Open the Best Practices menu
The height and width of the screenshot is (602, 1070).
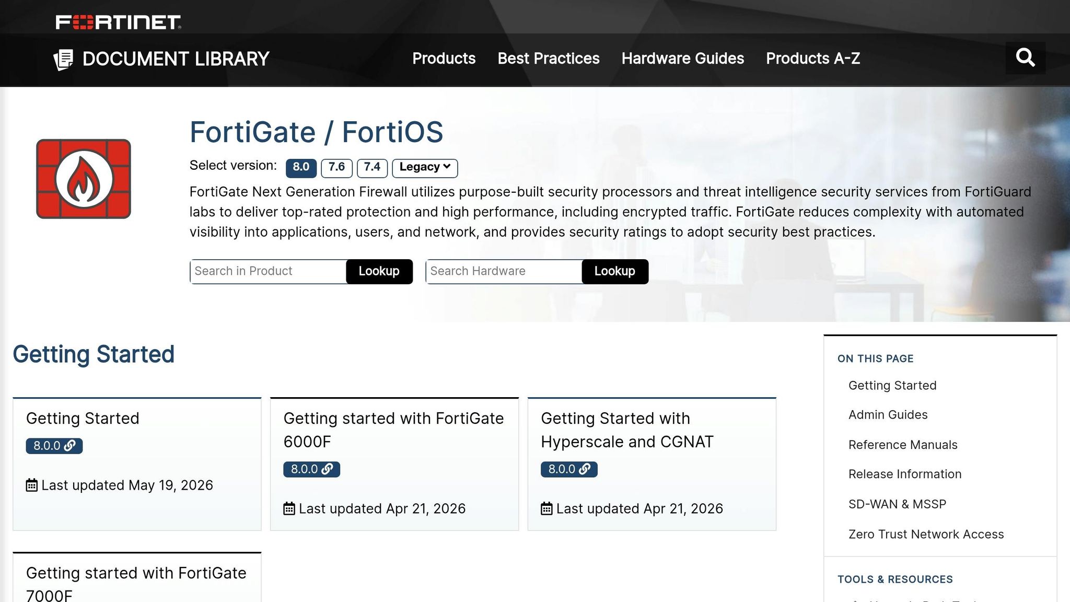[549, 59]
